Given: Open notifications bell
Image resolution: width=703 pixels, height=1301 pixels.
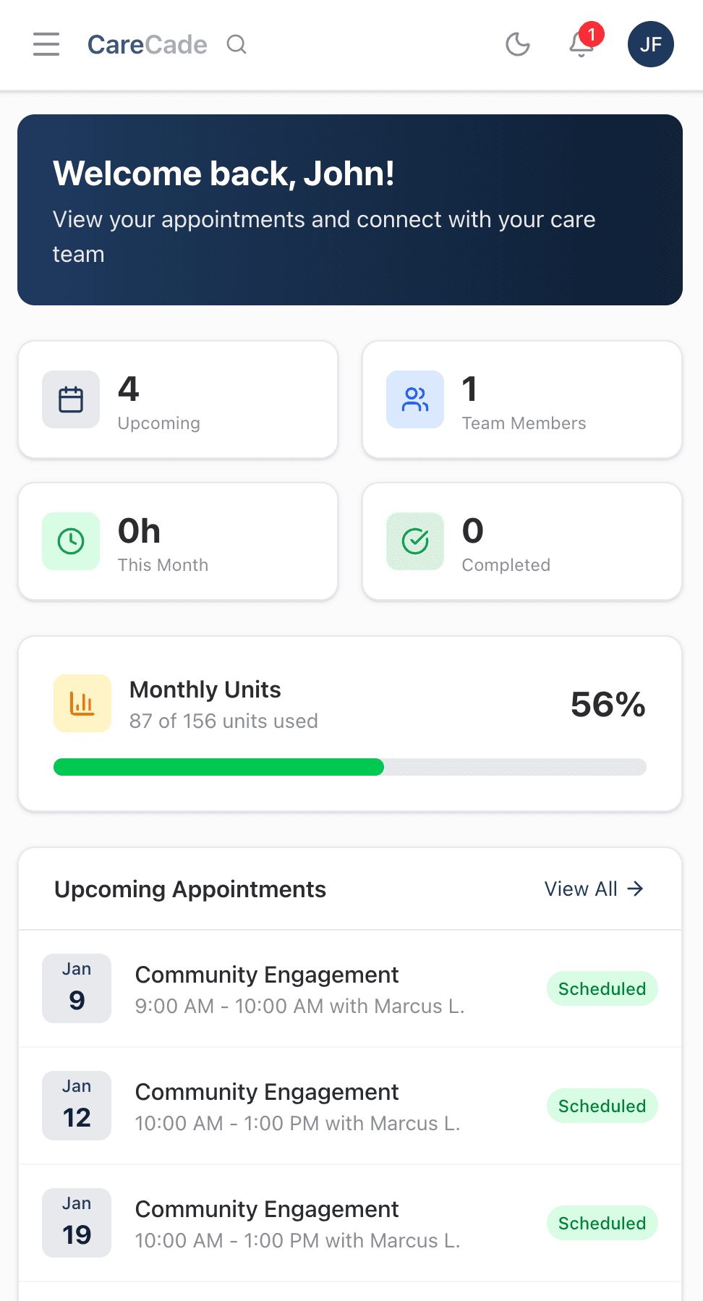Looking at the screenshot, I should click(581, 44).
